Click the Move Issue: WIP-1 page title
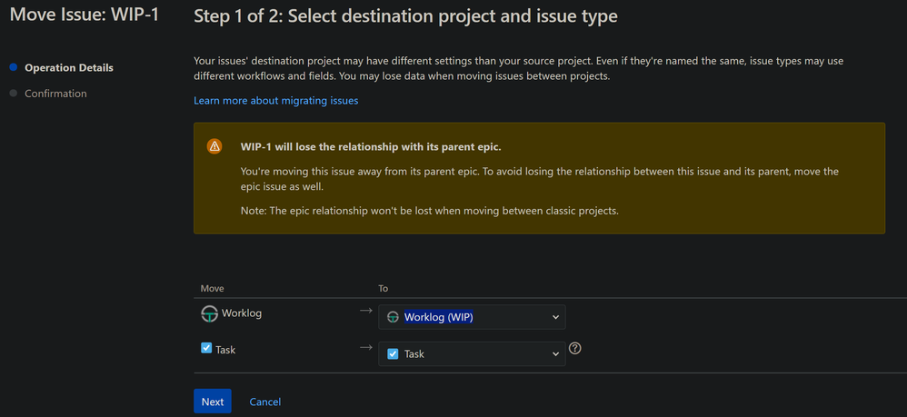907x417 pixels. click(85, 15)
